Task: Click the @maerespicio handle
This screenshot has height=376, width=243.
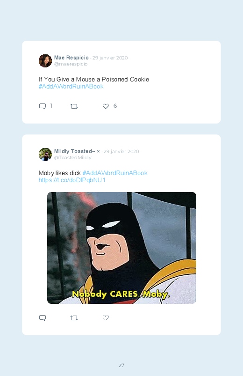Action: tap(71, 64)
